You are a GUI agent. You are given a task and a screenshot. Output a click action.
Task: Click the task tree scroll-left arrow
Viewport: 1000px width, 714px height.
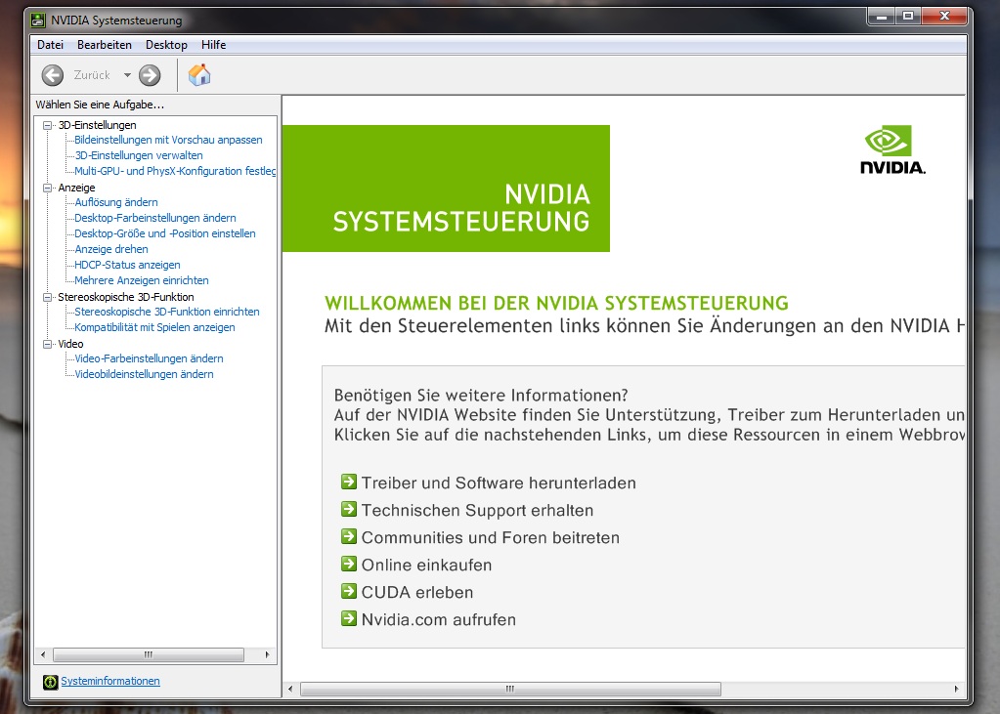(43, 654)
